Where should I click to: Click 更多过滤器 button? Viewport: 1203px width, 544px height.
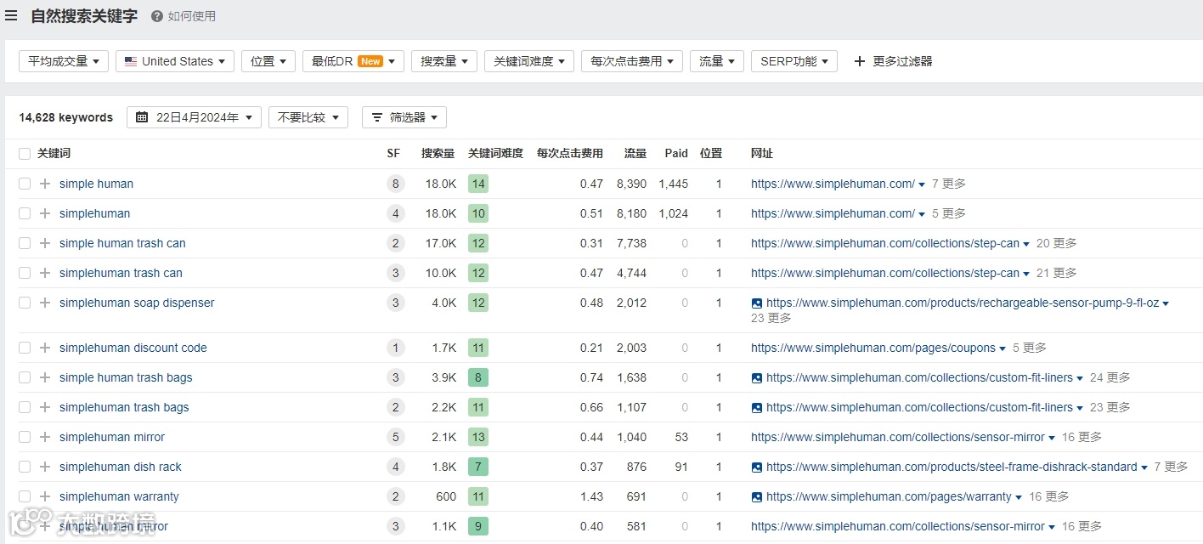click(x=893, y=61)
